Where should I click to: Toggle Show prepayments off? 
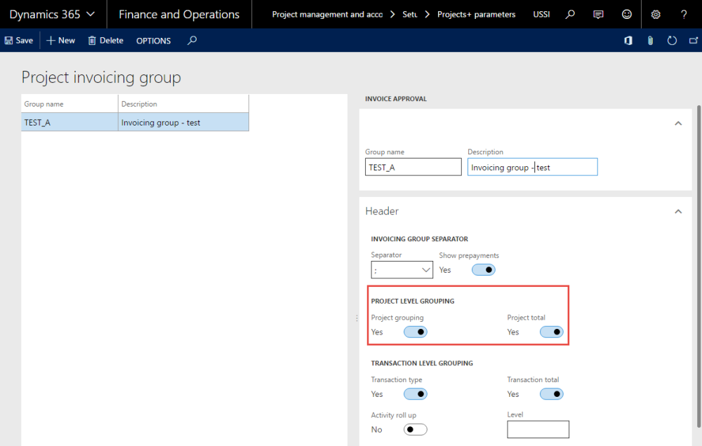(x=483, y=269)
